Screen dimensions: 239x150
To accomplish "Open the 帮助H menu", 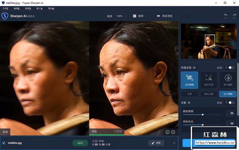I will point(51,8).
